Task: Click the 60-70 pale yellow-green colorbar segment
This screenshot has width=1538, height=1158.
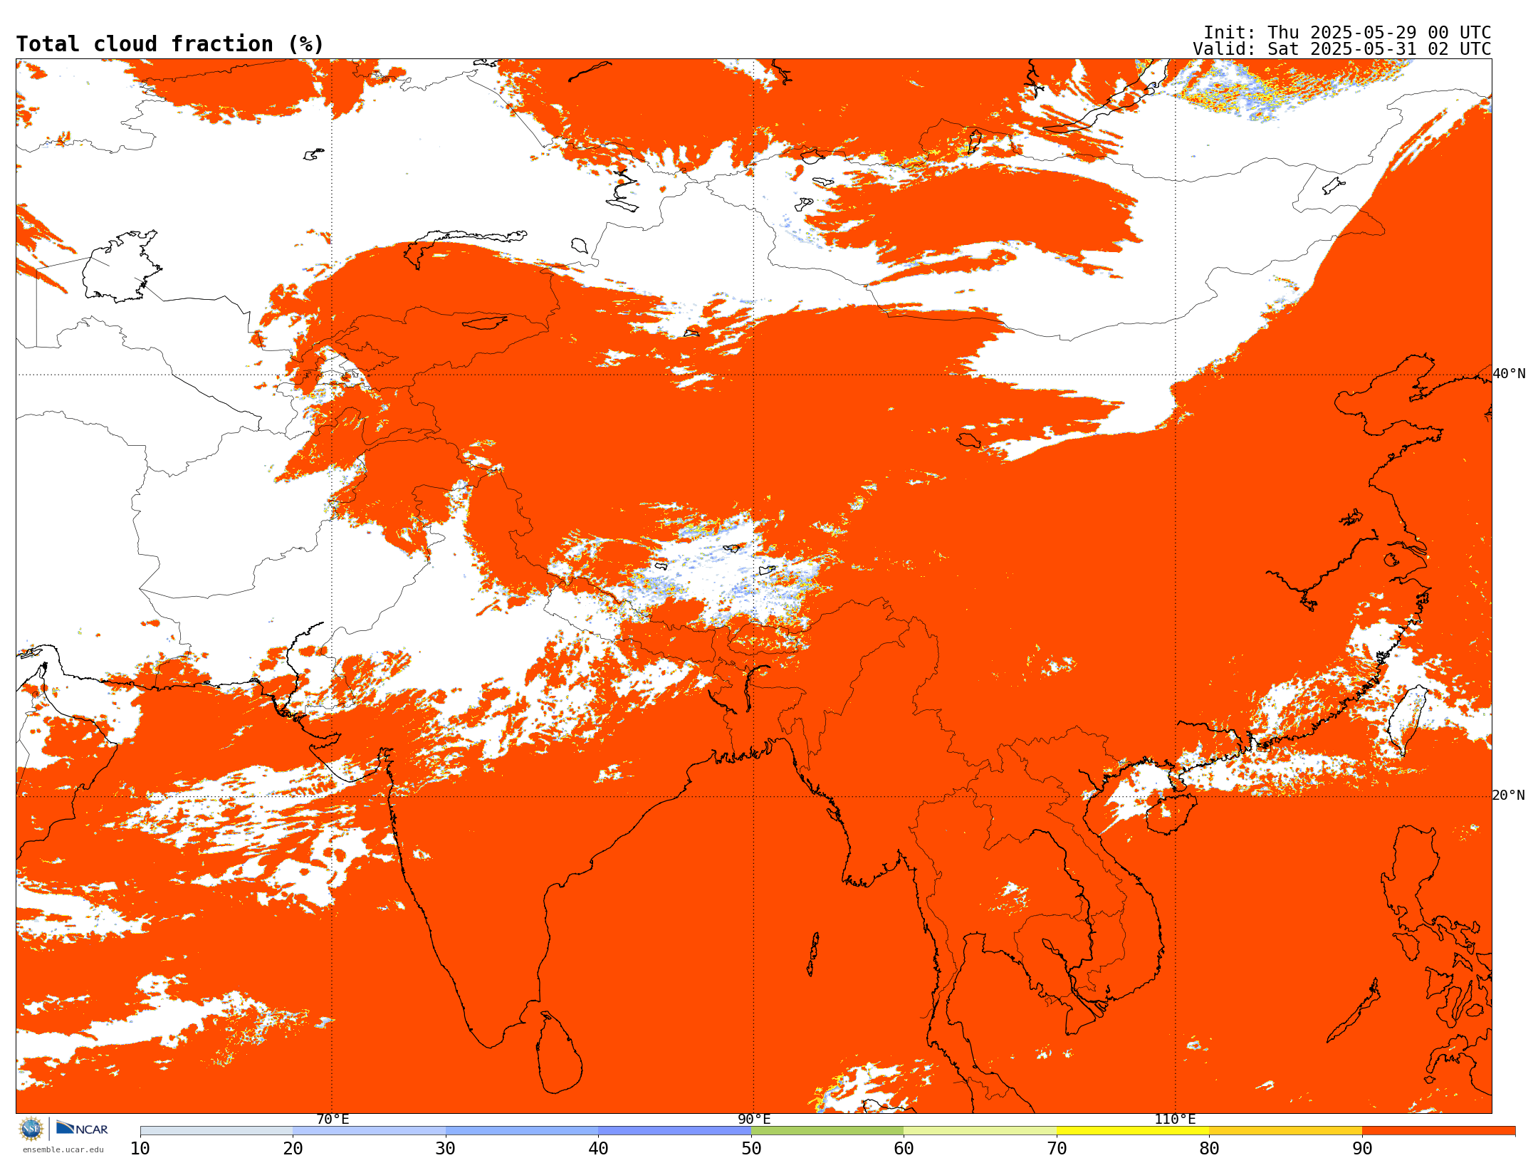Action: coord(980,1131)
